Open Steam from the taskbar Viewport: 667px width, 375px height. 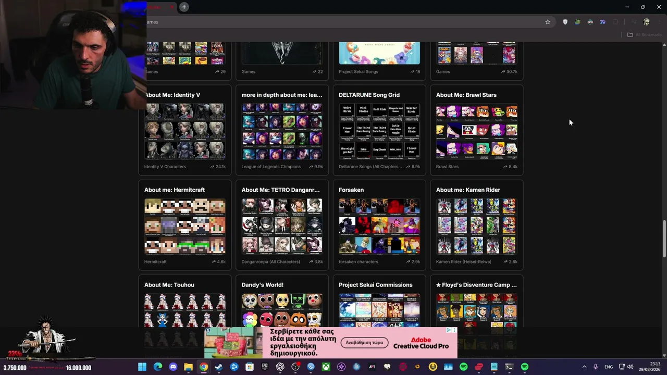point(219,367)
